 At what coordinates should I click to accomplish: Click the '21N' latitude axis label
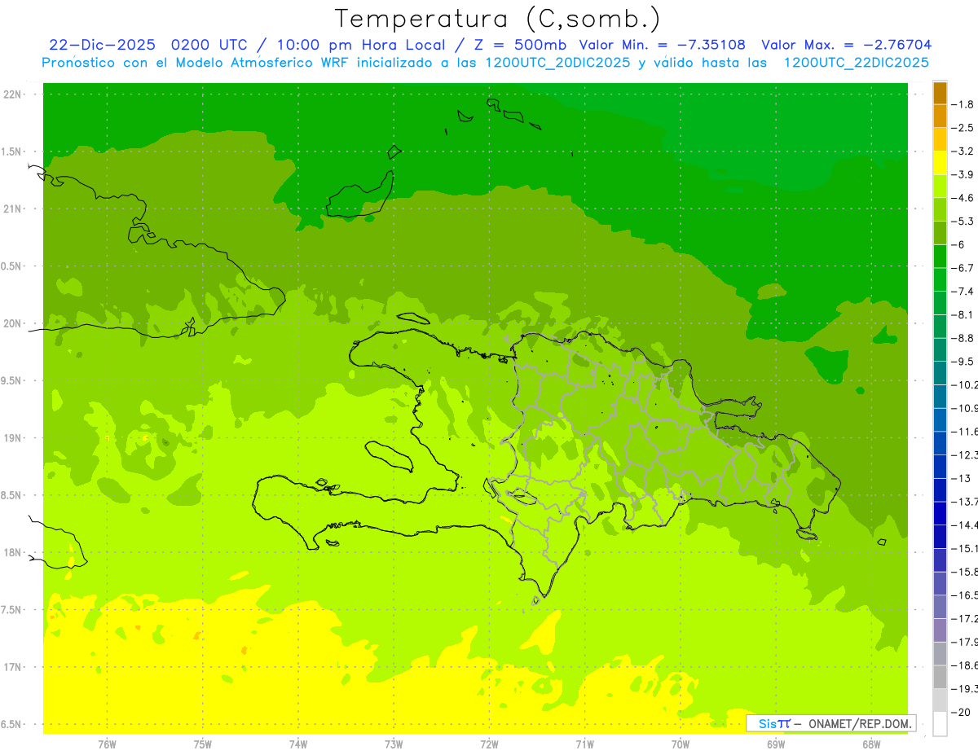coord(11,209)
